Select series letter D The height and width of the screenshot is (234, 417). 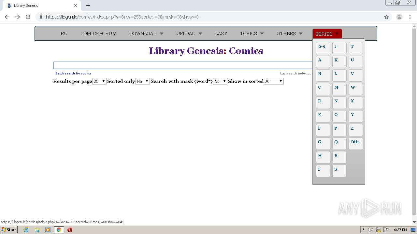(x=323, y=103)
